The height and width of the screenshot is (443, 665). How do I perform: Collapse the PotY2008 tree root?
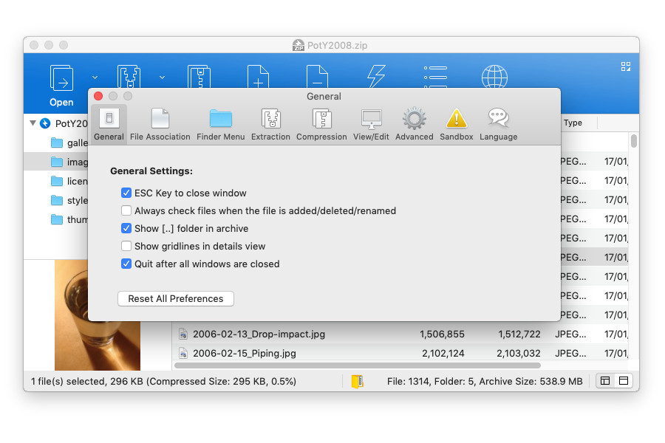click(33, 123)
